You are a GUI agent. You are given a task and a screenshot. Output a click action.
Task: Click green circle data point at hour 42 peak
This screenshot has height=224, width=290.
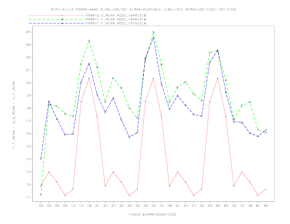tap(153, 32)
